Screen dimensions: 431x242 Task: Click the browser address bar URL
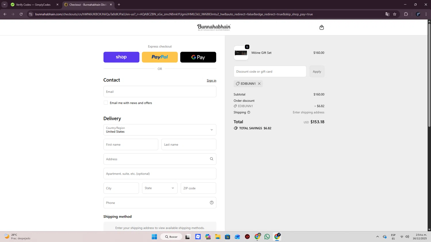coord(174,14)
